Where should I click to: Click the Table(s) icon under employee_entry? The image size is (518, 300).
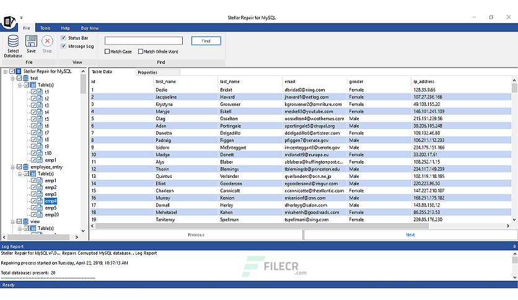(33, 174)
